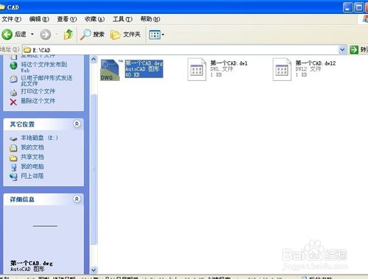Image resolution: width=368 pixels, height=279 pixels.
Task: Click 打印这个文件 print link
Action: click(38, 91)
